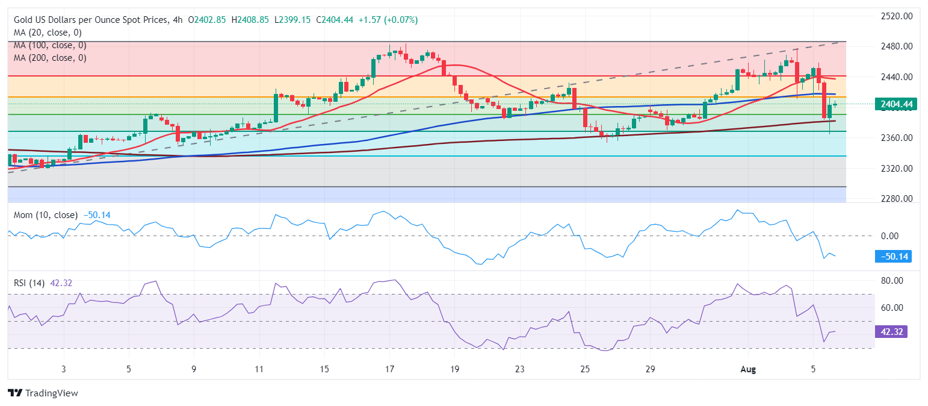Screen dimensions: 928x406
Task: Click date 3 on the time axis
Action: 63,369
